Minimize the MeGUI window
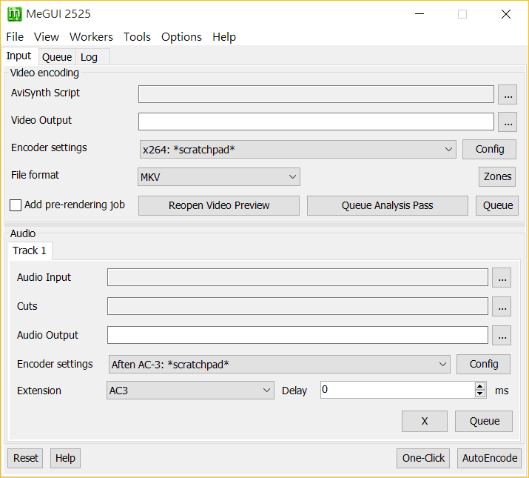 420,14
